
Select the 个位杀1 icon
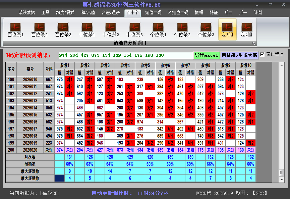(x=158, y=30)
